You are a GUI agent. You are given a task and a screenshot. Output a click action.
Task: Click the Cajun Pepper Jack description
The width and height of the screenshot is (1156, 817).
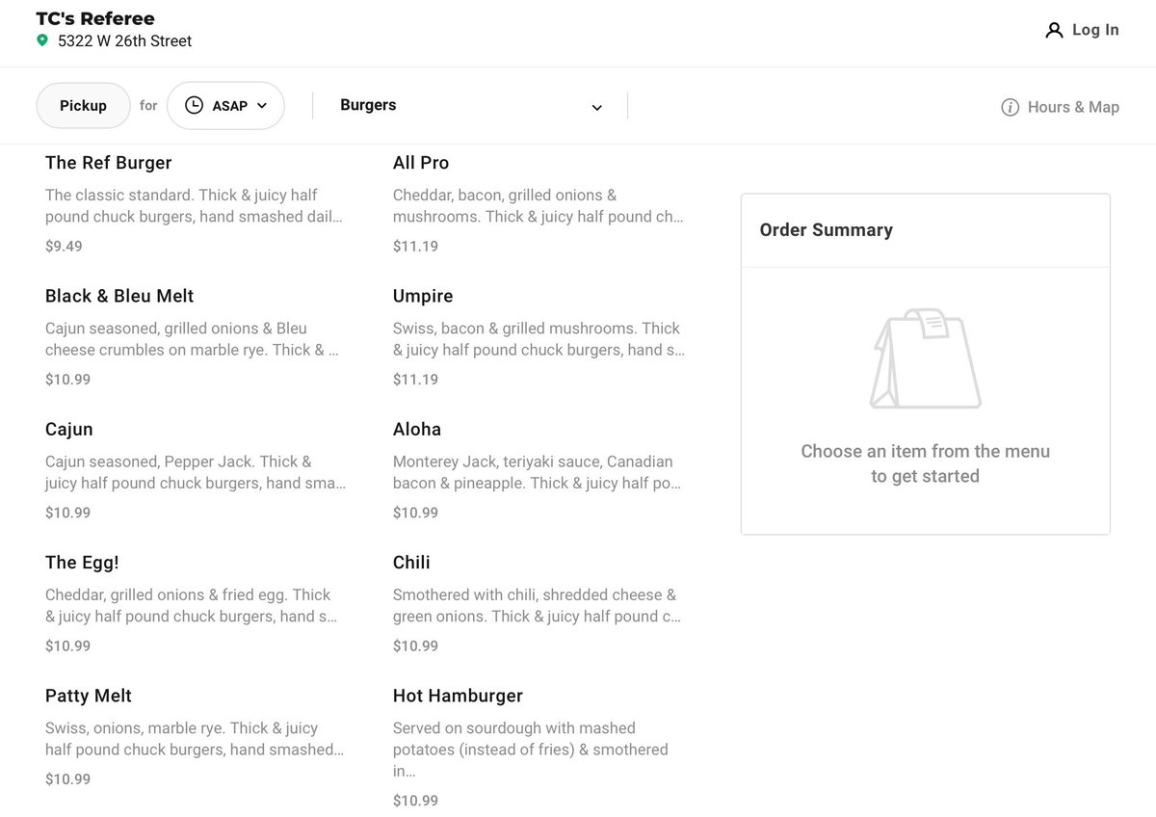coord(196,472)
